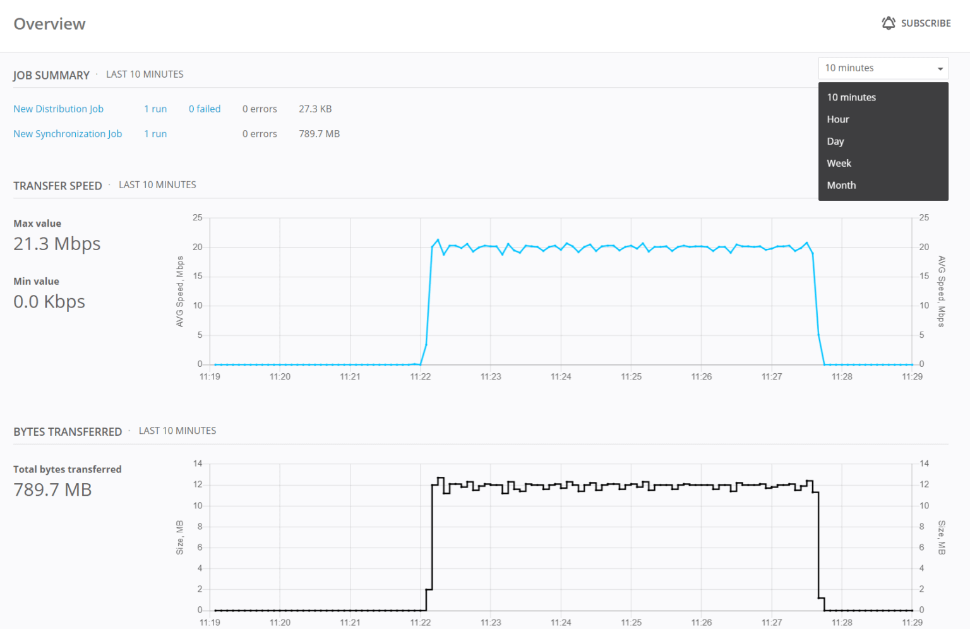
Task: Click the BYTES TRANSFERRED section heading
Action: click(x=68, y=431)
